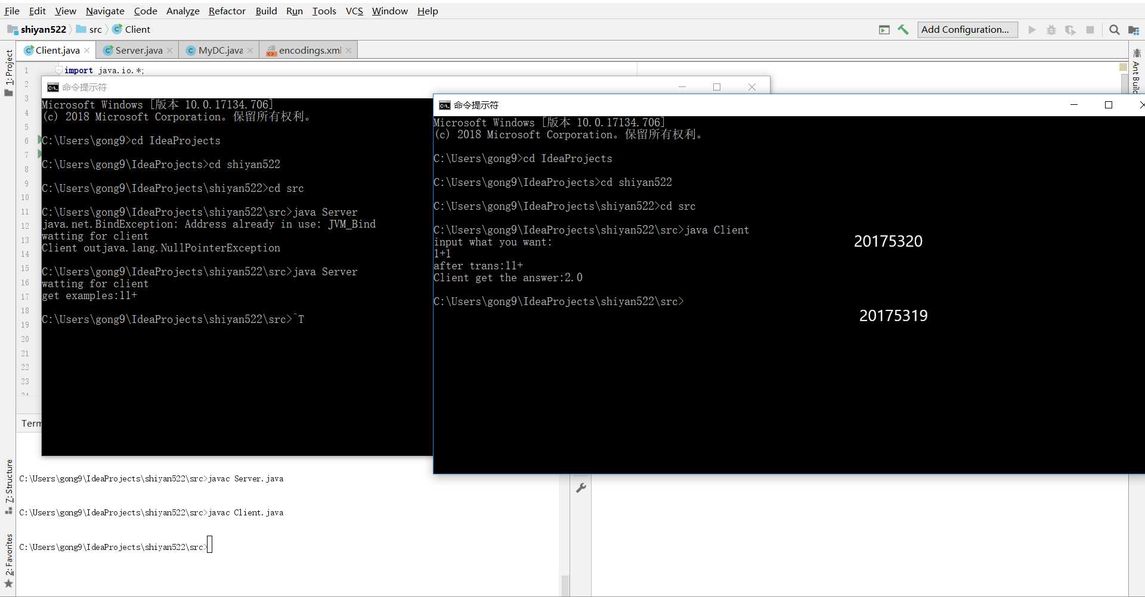Click the title icon of the front command prompt
This screenshot has height=597, width=1145.
tap(444, 105)
